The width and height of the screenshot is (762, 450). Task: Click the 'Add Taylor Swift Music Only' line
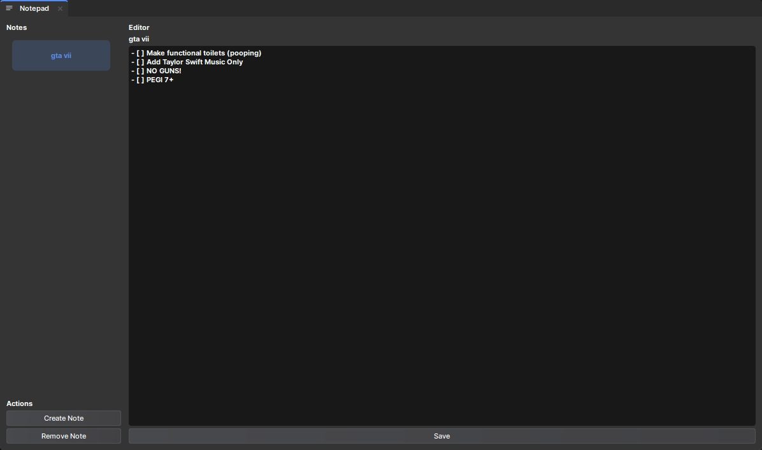click(x=187, y=62)
